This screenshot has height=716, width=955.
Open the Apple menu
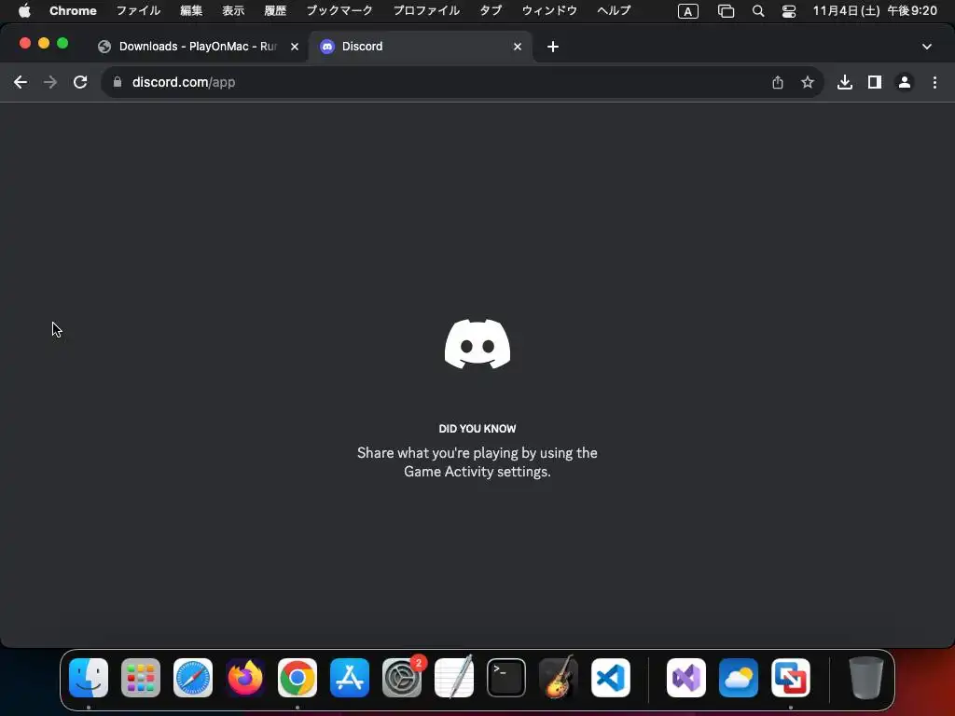[24, 11]
